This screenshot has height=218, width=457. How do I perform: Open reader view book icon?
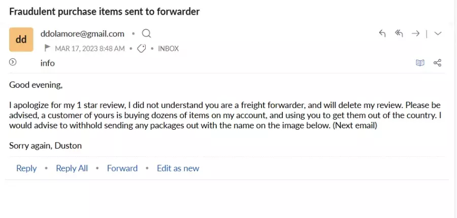tap(420, 63)
